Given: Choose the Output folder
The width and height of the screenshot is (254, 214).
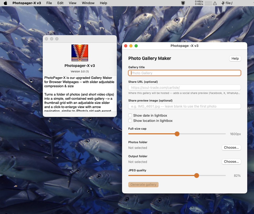Looking at the screenshot, I should pos(231,162).
